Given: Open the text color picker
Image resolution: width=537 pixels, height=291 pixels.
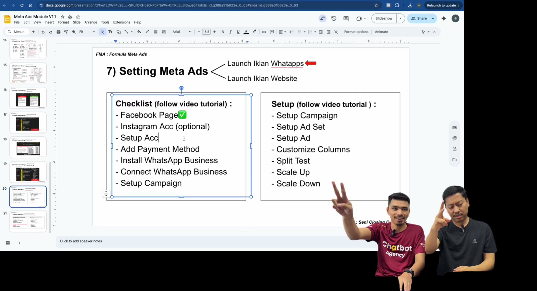Looking at the screenshot, I should click(x=246, y=32).
